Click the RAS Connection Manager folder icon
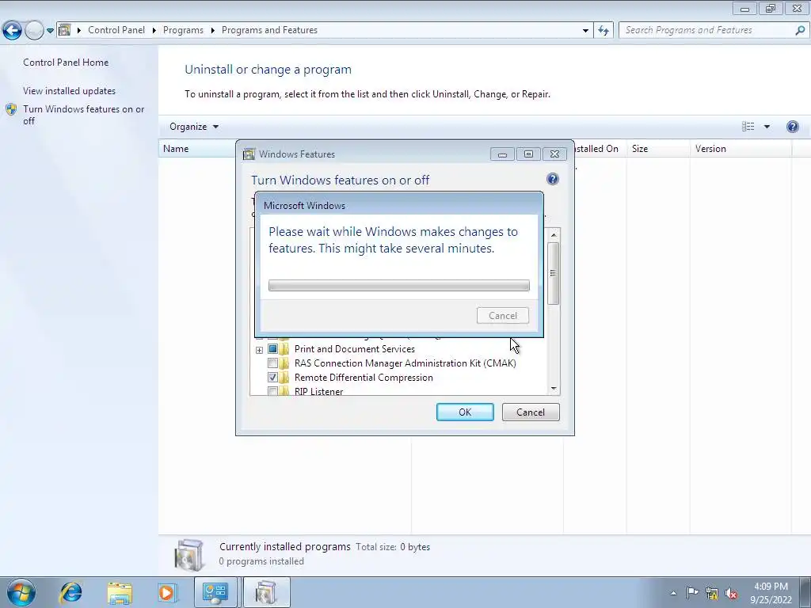The image size is (811, 608). point(284,363)
